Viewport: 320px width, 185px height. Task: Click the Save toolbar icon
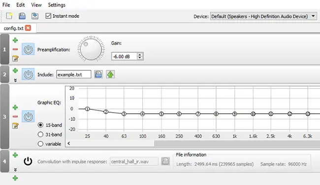(x=22, y=16)
